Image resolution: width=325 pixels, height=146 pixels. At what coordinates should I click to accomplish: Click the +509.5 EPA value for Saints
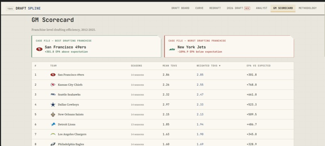(252, 114)
